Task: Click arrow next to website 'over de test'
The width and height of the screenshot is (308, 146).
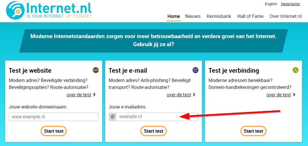Action: tap(95, 95)
